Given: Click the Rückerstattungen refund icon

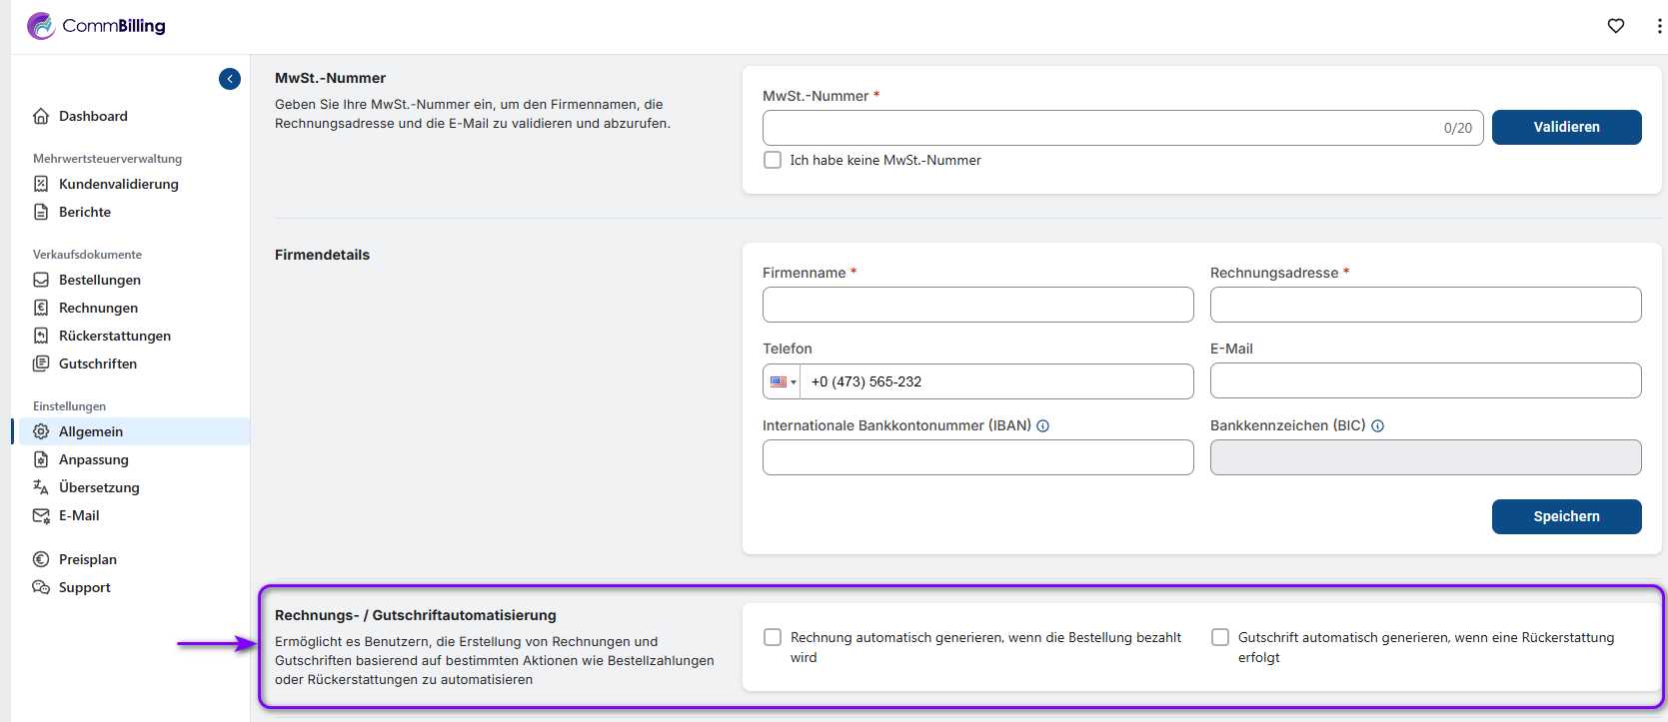Looking at the screenshot, I should pyautogui.click(x=41, y=336).
